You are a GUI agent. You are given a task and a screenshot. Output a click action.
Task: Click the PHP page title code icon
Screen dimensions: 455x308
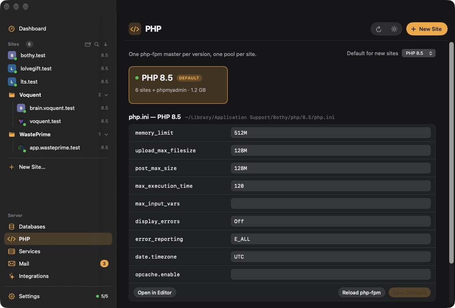pos(135,29)
